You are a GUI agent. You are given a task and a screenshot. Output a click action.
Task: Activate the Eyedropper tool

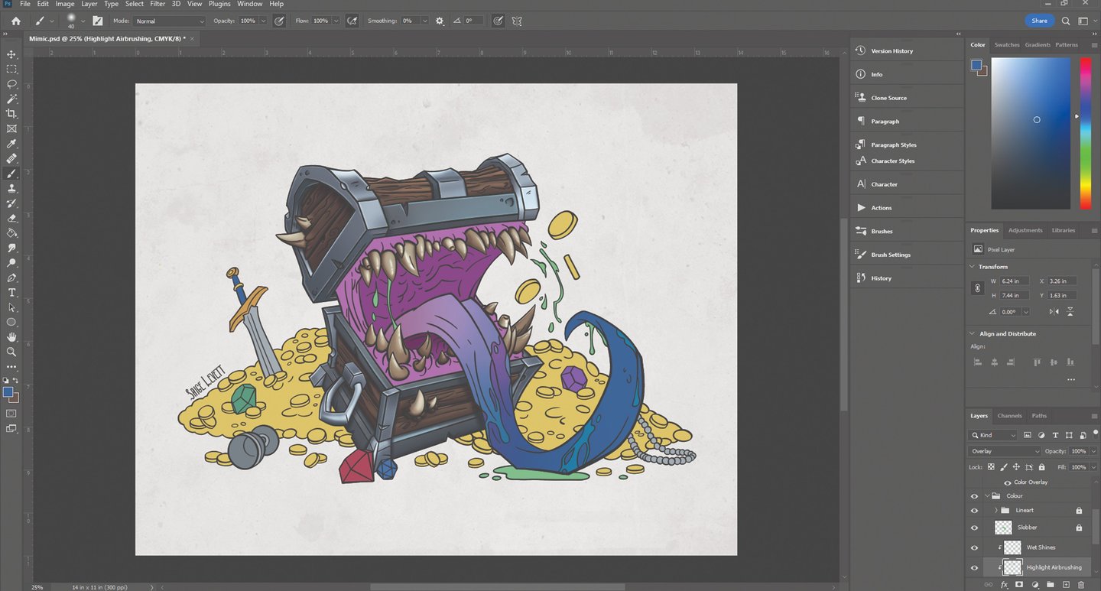click(11, 144)
